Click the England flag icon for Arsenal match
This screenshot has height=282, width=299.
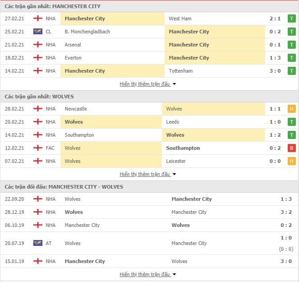click(38, 45)
